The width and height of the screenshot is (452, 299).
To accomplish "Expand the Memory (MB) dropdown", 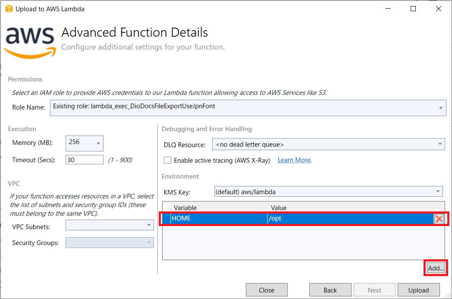I will [84, 143].
